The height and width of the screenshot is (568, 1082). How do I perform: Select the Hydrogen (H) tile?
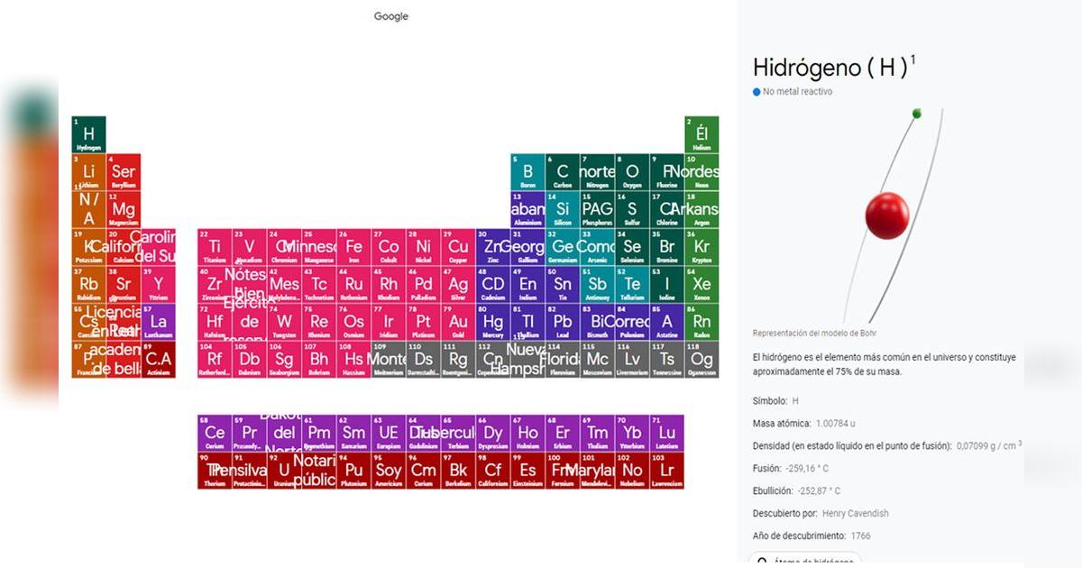coord(88,133)
